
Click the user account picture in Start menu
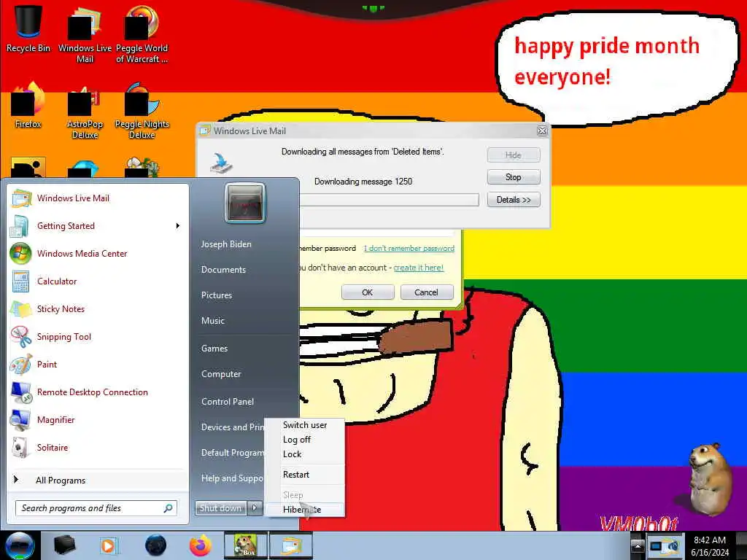click(245, 203)
